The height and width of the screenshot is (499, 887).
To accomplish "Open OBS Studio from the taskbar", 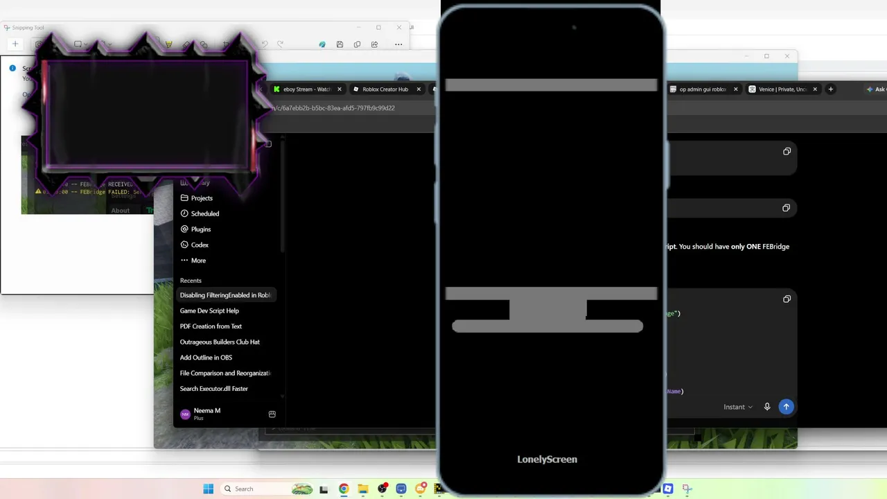I will point(382,489).
